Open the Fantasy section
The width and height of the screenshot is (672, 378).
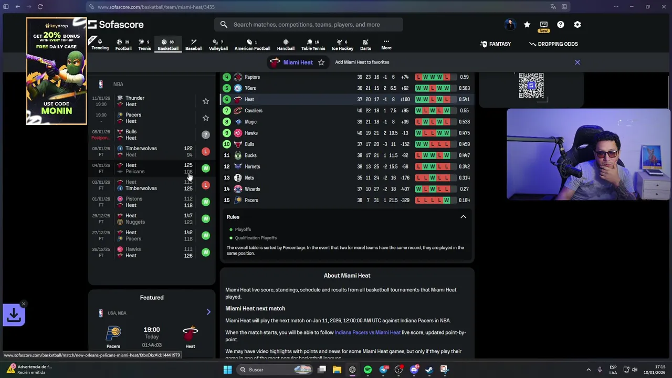coord(496,44)
